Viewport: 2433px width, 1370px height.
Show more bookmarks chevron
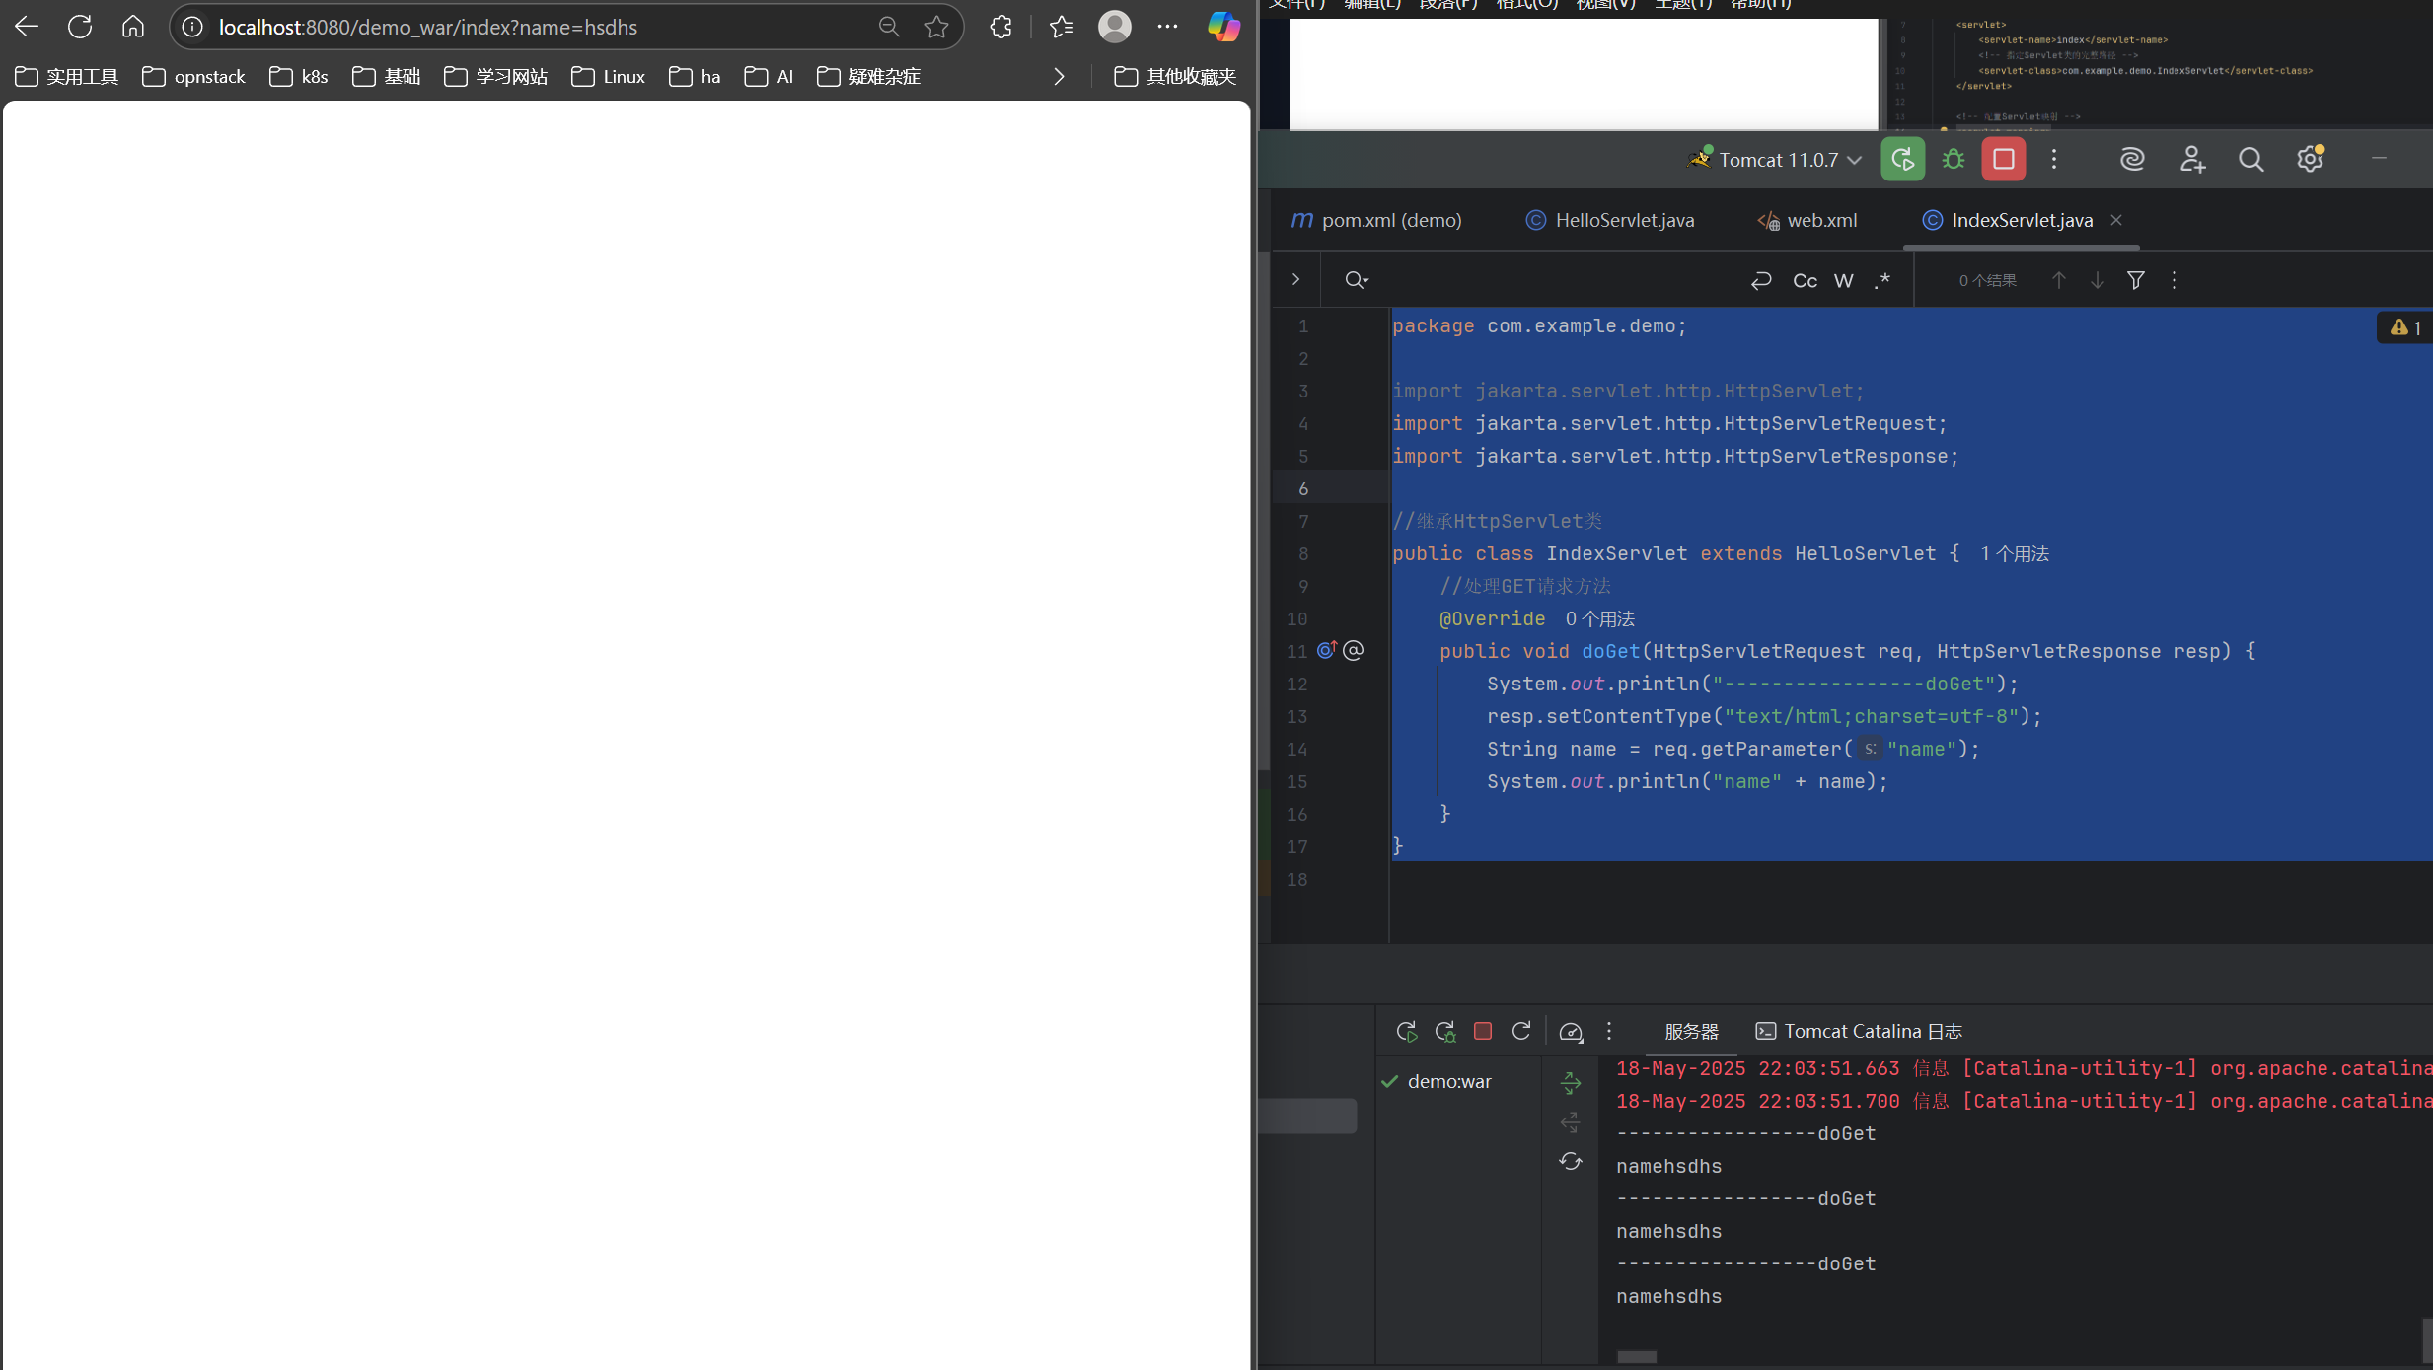[1059, 76]
